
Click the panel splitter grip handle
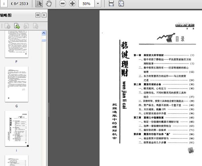pyautogui.click(x=48, y=110)
